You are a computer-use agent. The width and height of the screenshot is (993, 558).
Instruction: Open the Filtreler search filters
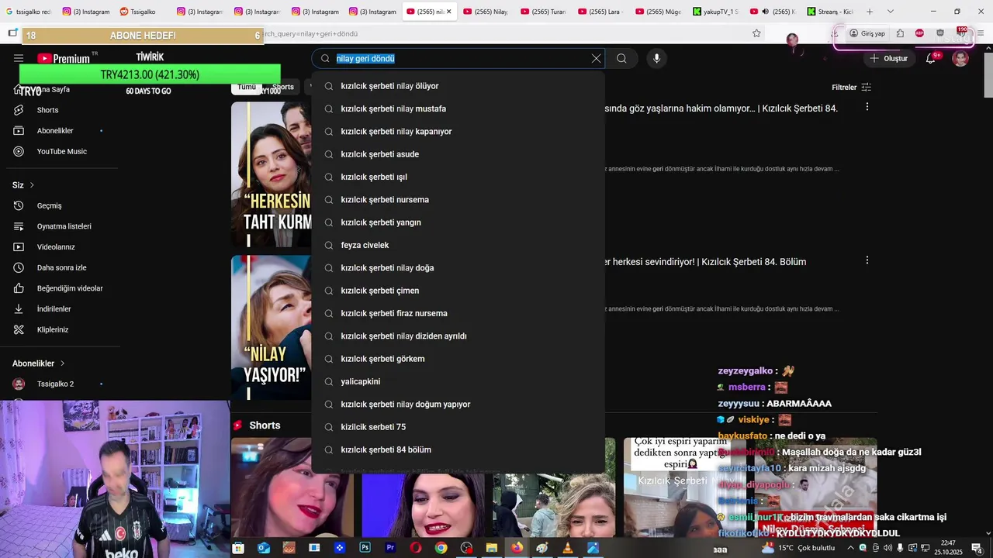pyautogui.click(x=851, y=87)
